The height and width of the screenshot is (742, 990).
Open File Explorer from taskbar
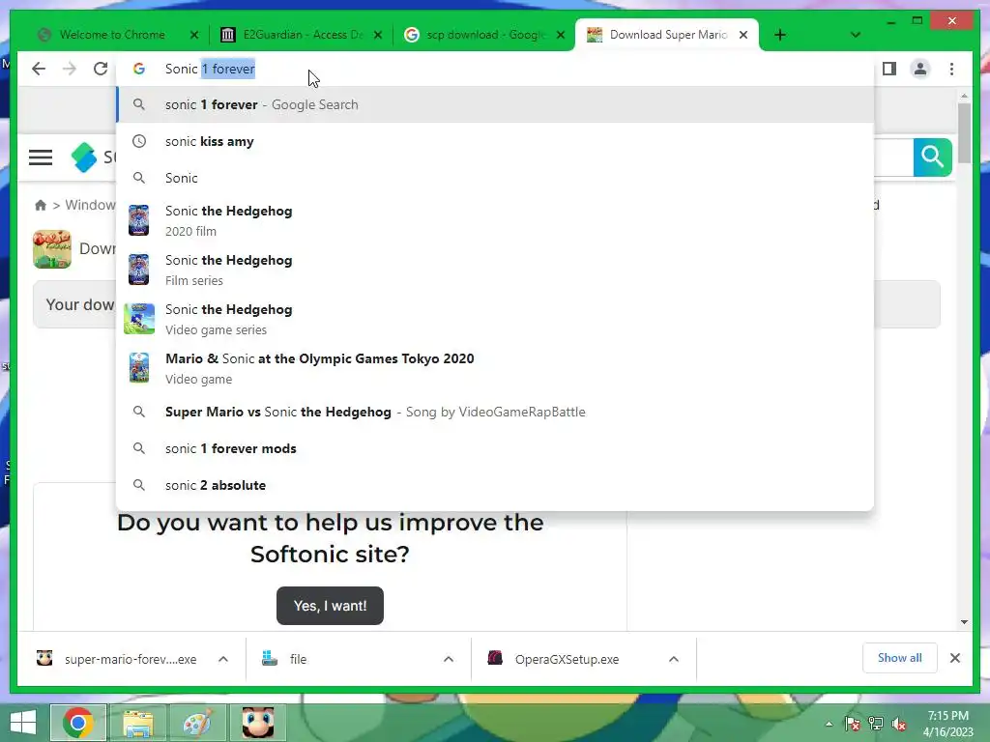click(x=137, y=723)
